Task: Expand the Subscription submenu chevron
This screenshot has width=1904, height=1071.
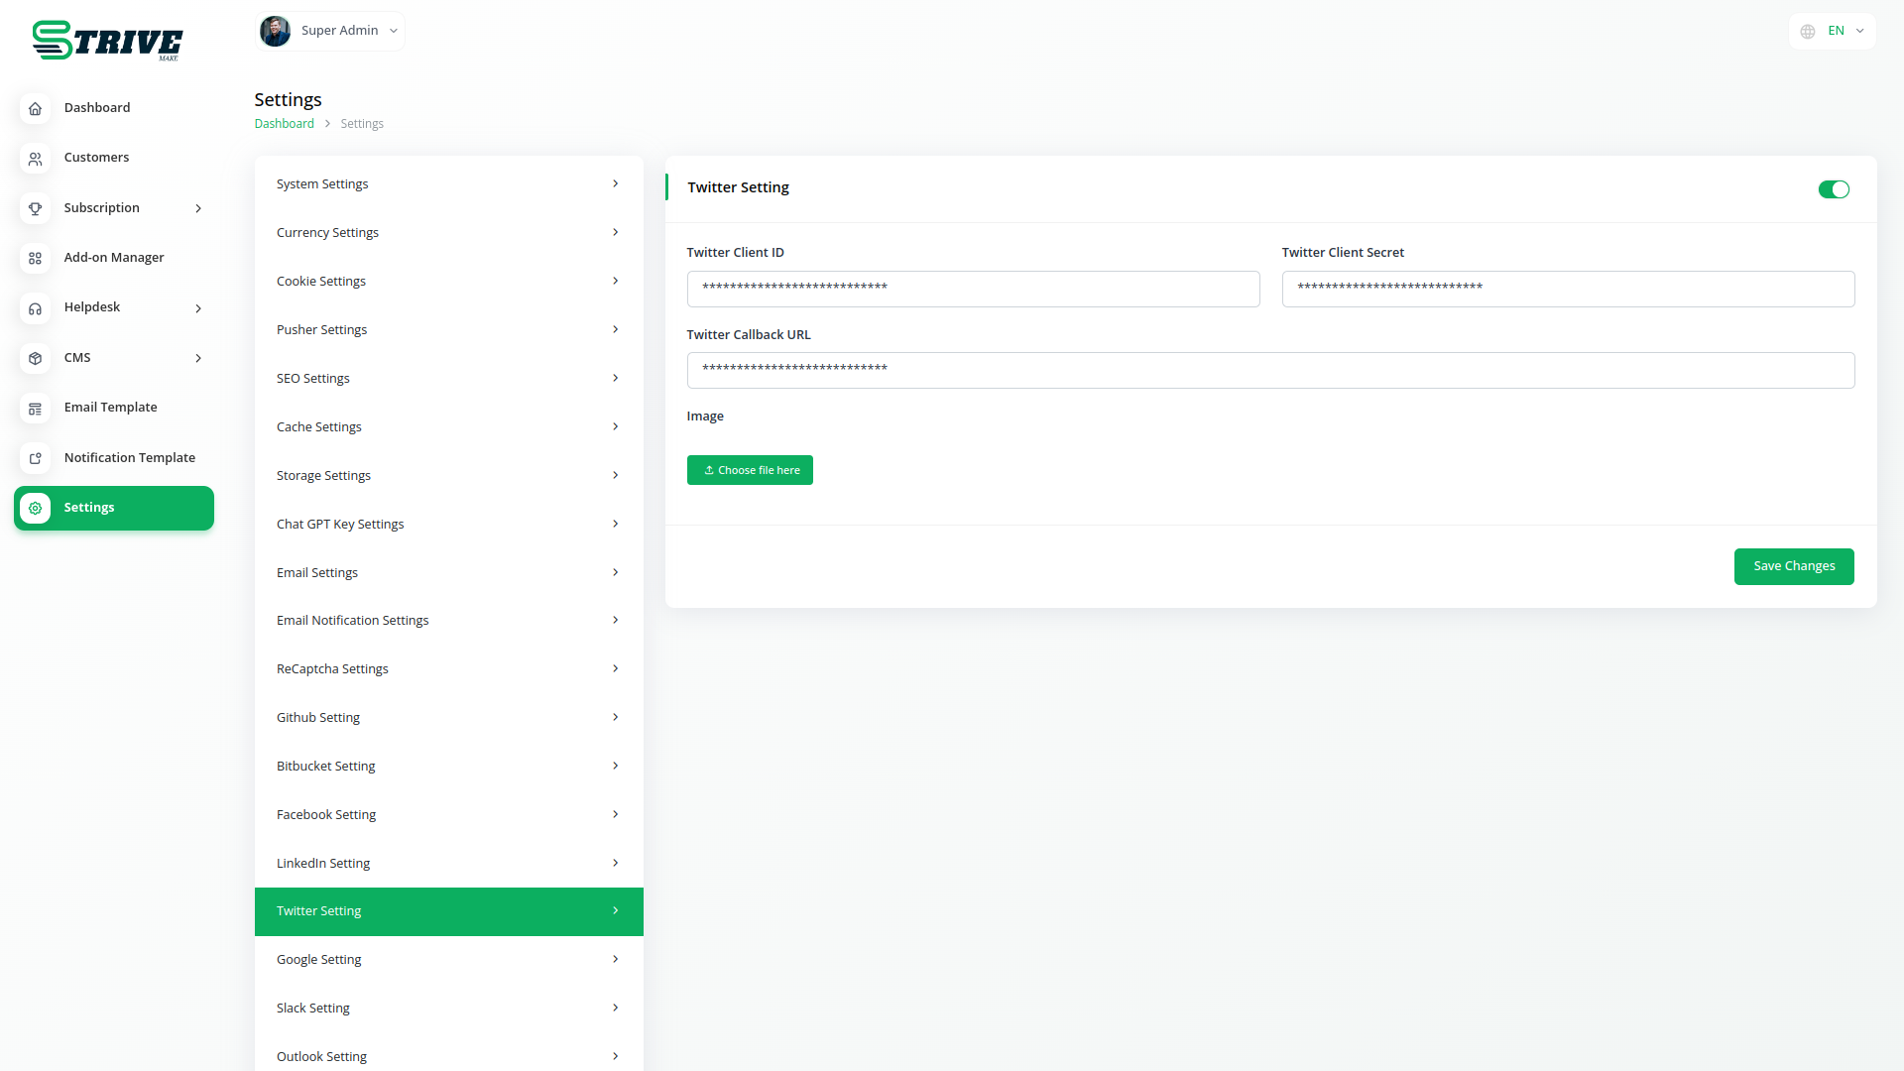Action: [198, 208]
